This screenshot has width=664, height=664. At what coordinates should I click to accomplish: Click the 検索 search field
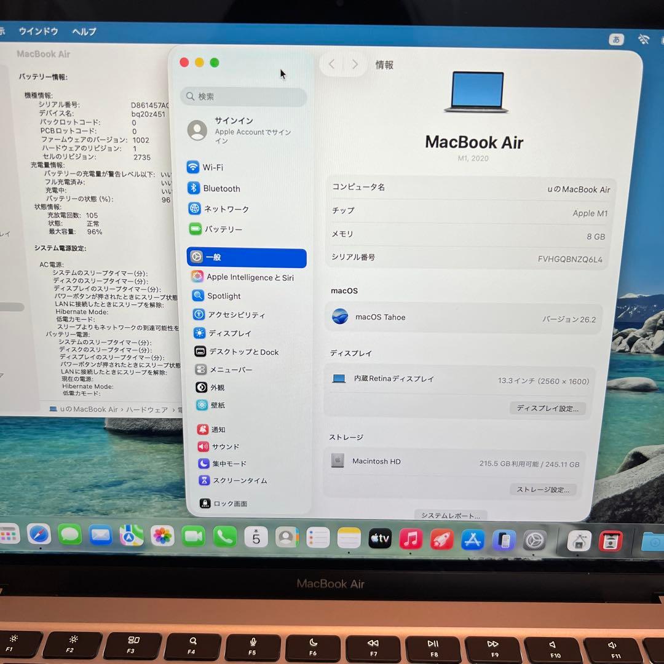243,97
